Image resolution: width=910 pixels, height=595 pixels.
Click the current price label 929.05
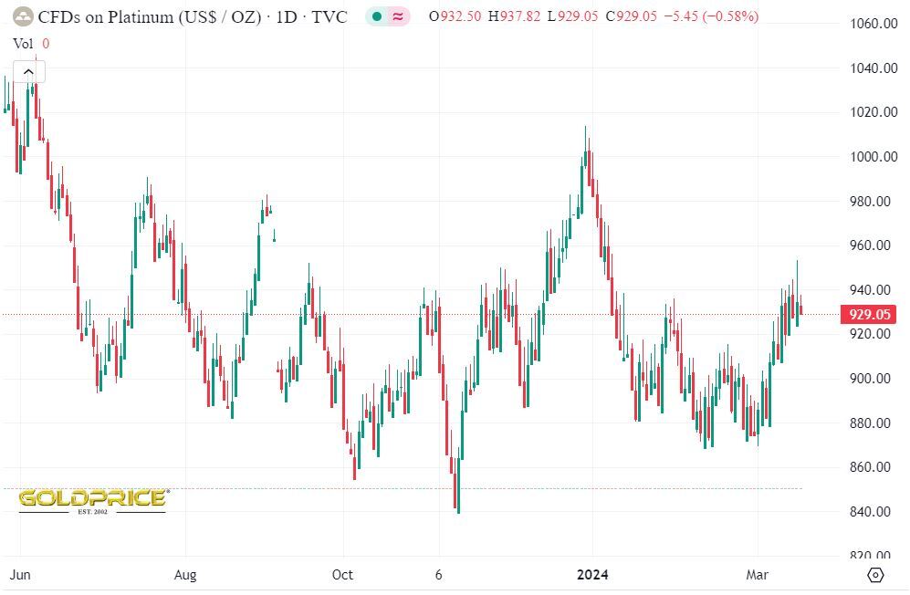pyautogui.click(x=869, y=315)
